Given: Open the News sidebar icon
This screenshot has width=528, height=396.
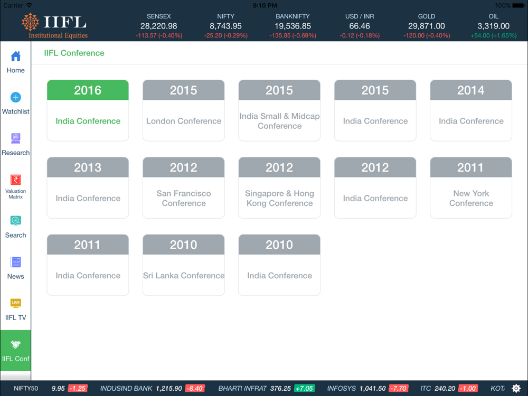Looking at the screenshot, I should click(x=15, y=262).
